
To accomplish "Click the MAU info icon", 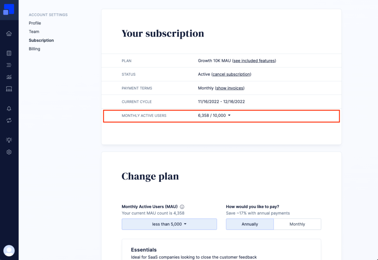I will (182, 207).
